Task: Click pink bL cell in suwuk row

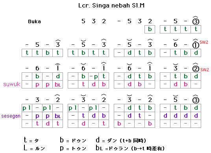Action: click(x=58, y=85)
